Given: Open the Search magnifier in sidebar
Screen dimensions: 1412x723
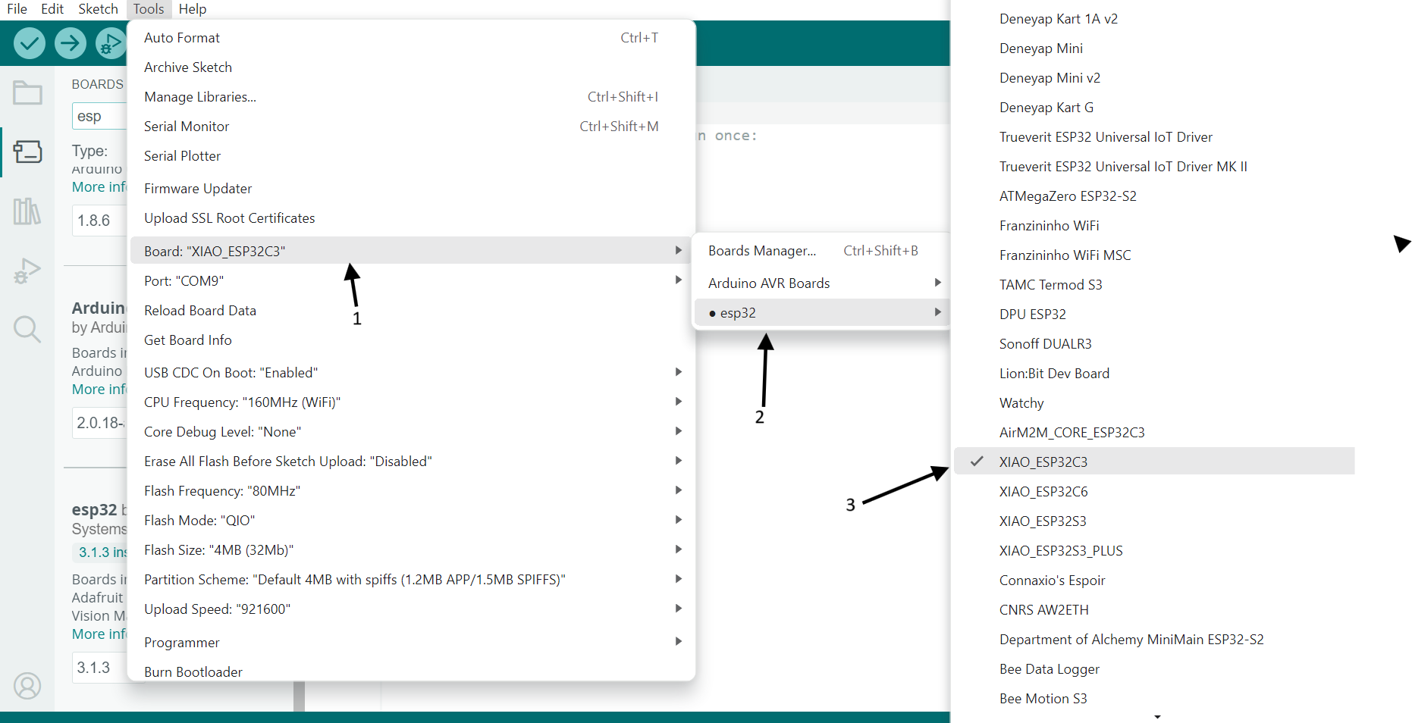Looking at the screenshot, I should point(27,330).
